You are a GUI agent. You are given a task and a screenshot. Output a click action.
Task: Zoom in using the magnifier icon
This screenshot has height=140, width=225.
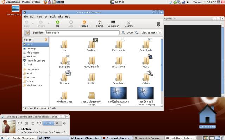coord(137,33)
